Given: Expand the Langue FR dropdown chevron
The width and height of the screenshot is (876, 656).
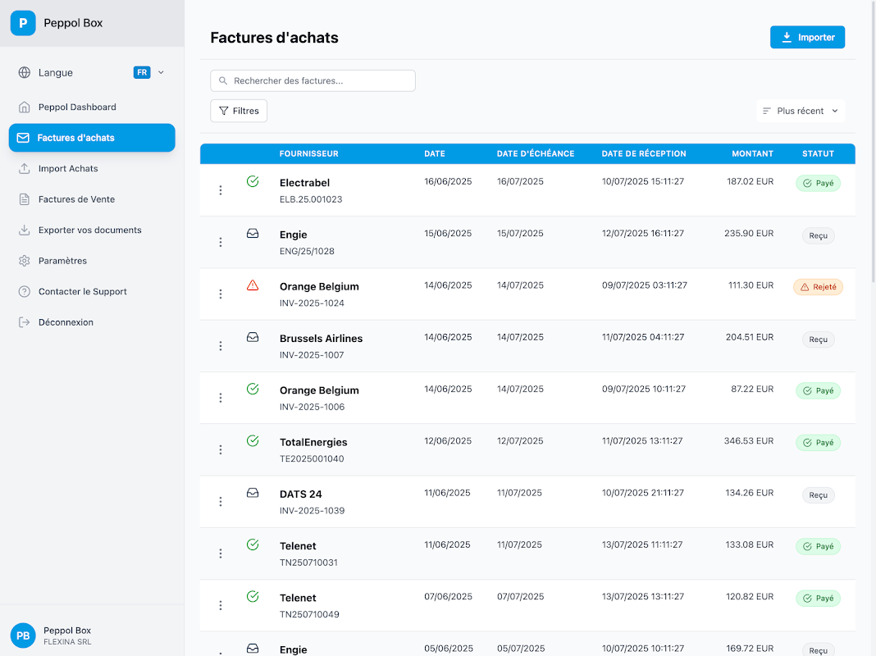Looking at the screenshot, I should click(161, 73).
